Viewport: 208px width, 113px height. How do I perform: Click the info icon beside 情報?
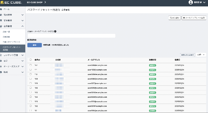coord(1,72)
